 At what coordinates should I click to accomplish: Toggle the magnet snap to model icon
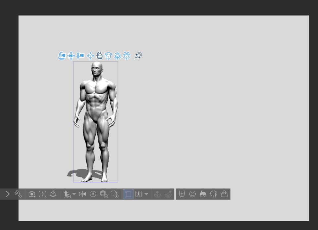point(138,56)
